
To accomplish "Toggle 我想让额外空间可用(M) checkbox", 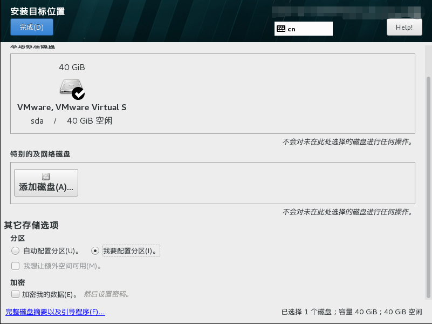I will click(x=15, y=266).
